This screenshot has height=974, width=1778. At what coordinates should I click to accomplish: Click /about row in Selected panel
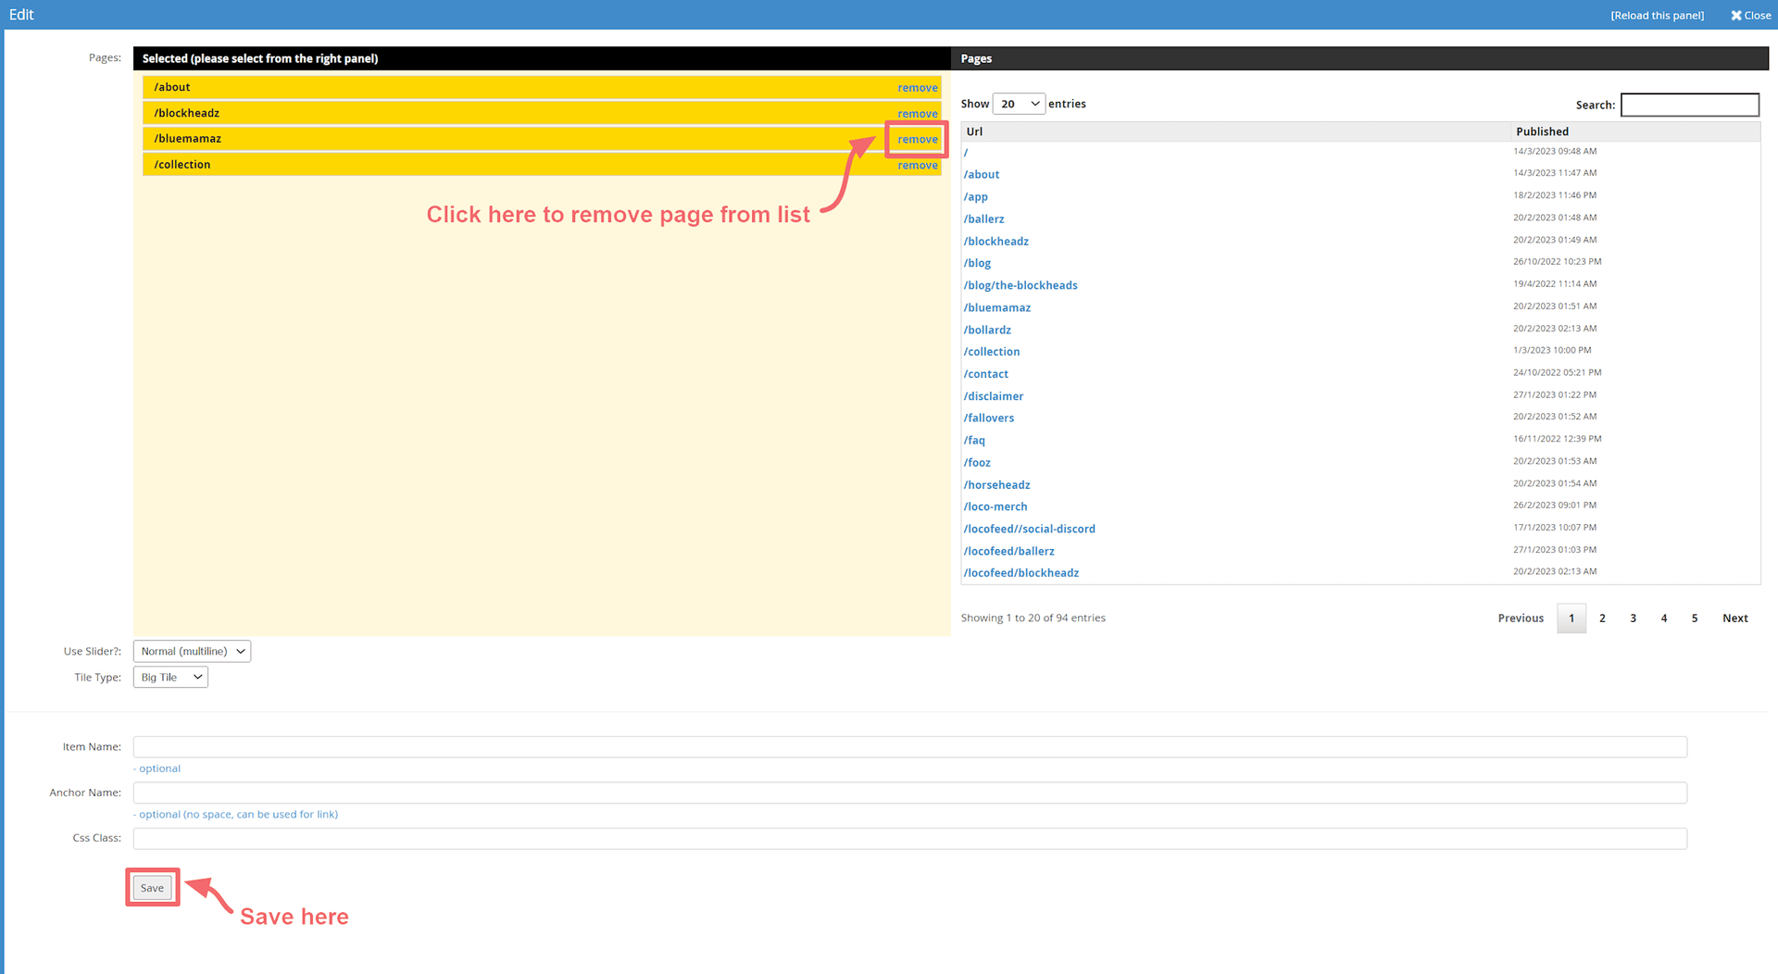(542, 87)
